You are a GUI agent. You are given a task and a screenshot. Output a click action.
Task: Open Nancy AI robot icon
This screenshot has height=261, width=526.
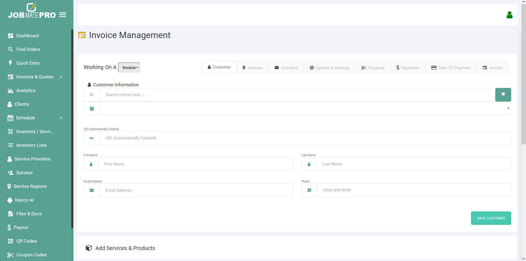[10, 200]
